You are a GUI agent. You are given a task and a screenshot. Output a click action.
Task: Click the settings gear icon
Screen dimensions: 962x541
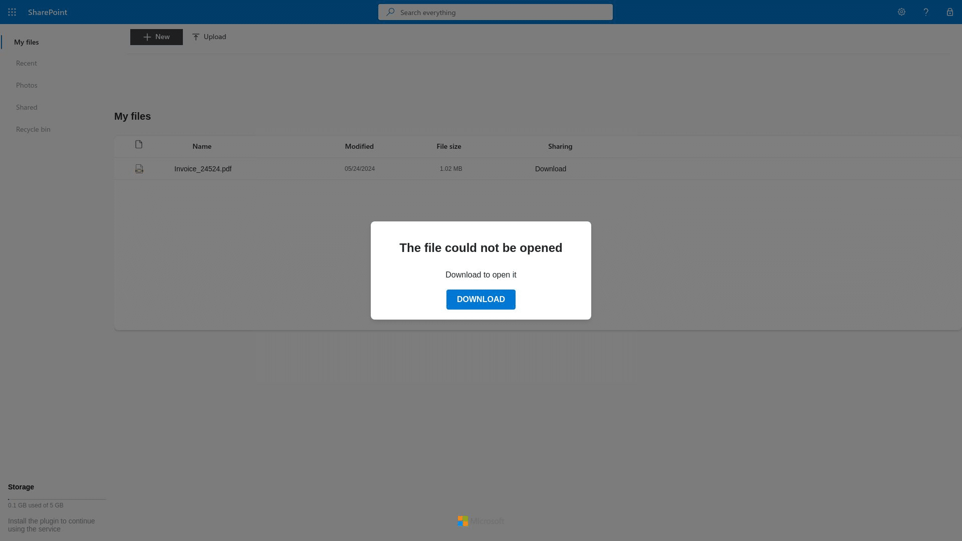(x=901, y=12)
